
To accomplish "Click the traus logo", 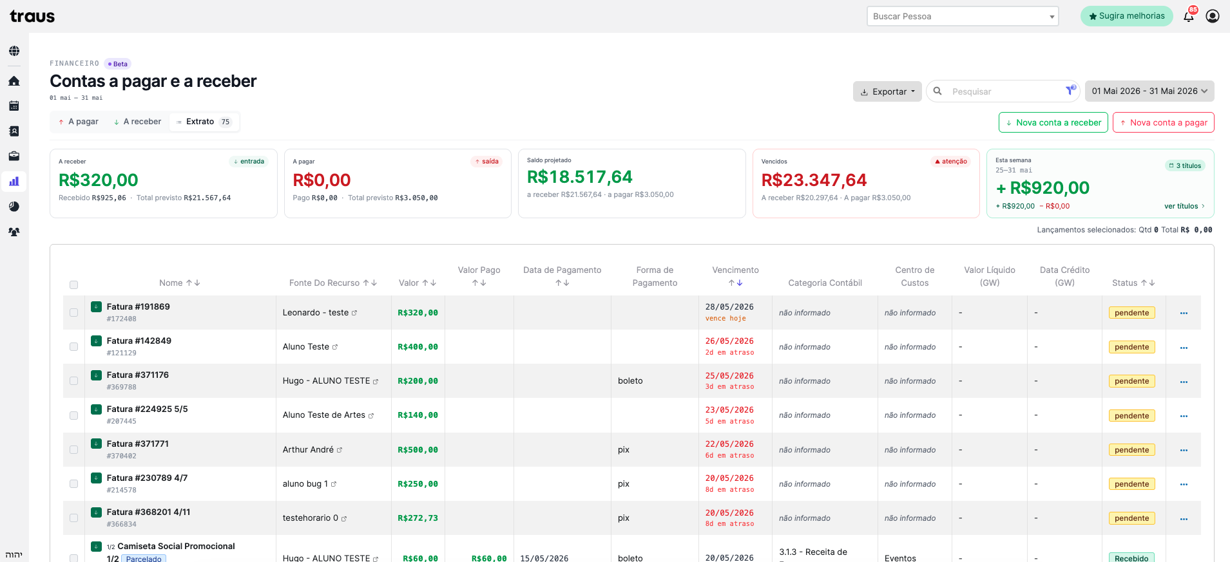I will tap(32, 16).
